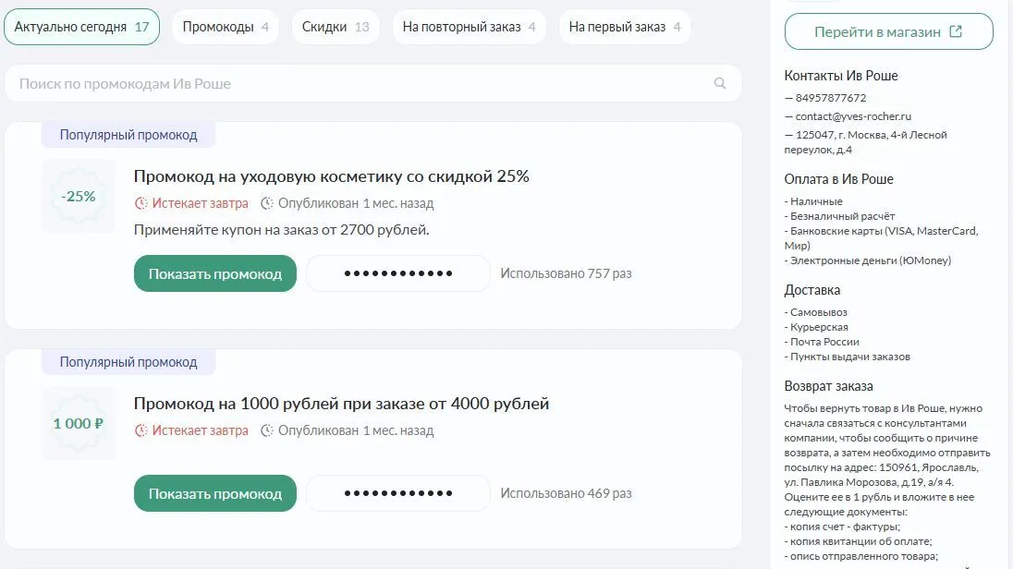Click the published-time icon in the 25% promo card
Viewport: 1013px width, 569px height.
tap(267, 203)
